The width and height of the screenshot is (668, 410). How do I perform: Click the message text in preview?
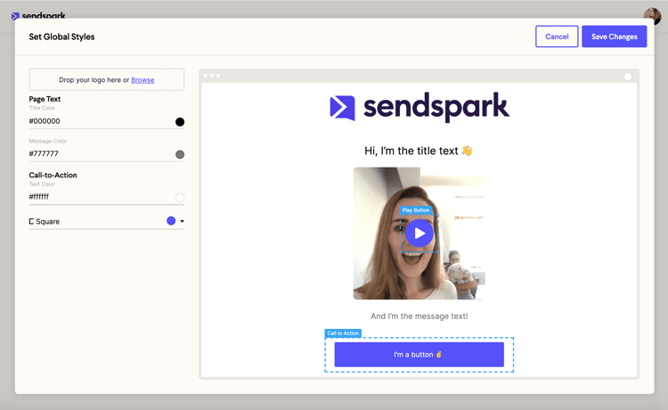coord(420,316)
